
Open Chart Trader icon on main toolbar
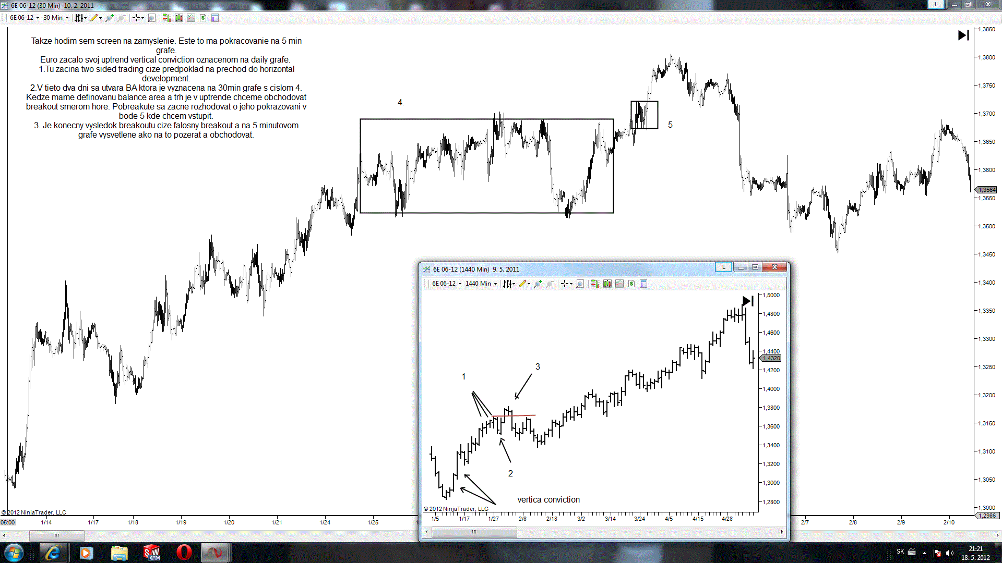pos(166,18)
